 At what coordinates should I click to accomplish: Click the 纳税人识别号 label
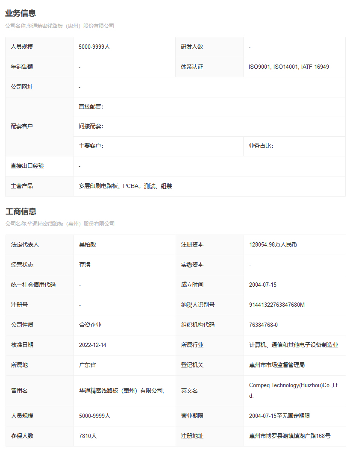(197, 305)
